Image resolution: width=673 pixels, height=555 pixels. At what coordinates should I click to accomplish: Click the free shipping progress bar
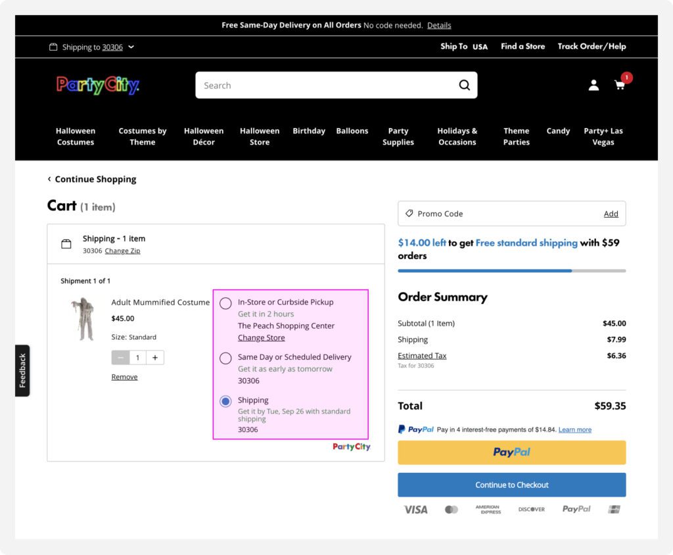coord(511,271)
